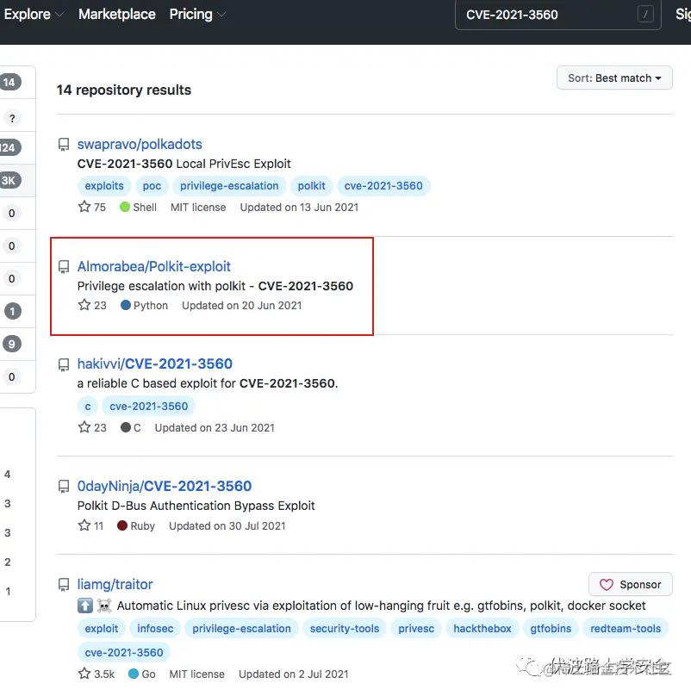691x696 pixels.
Task: Click star icon showing 11 stars
Action: 84,525
